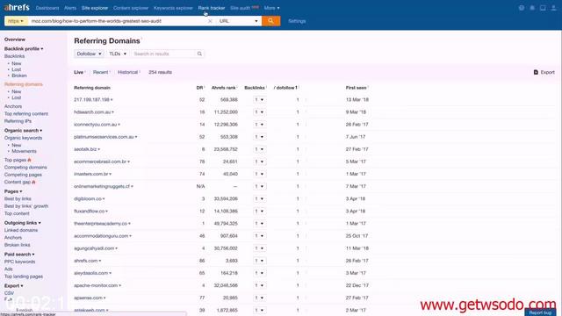562x316 pixels.
Task: Open Linked domains in sidebar
Action: tap(21, 230)
